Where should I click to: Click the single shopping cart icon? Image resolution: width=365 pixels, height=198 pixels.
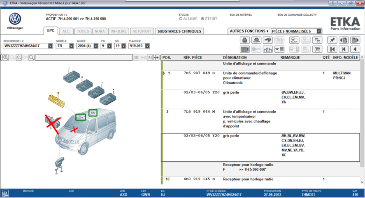click(x=317, y=49)
